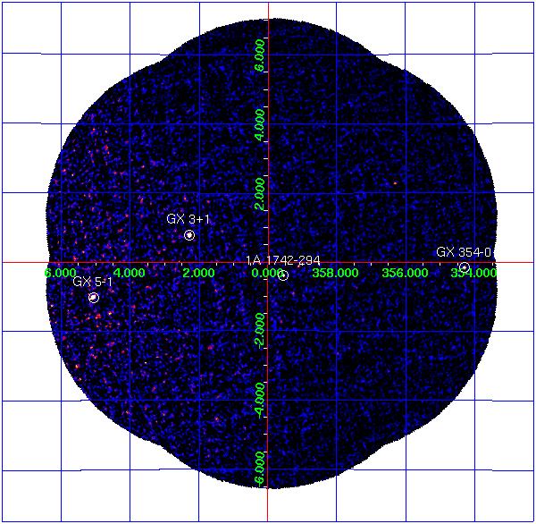This screenshot has width=536, height=524.
Task: Select the GX 5-1 label
Action: point(92,282)
